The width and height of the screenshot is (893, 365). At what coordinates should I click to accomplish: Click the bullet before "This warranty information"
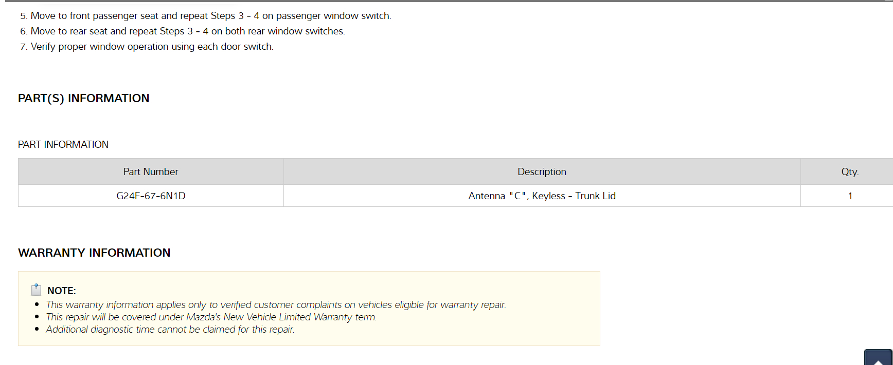pyautogui.click(x=37, y=304)
